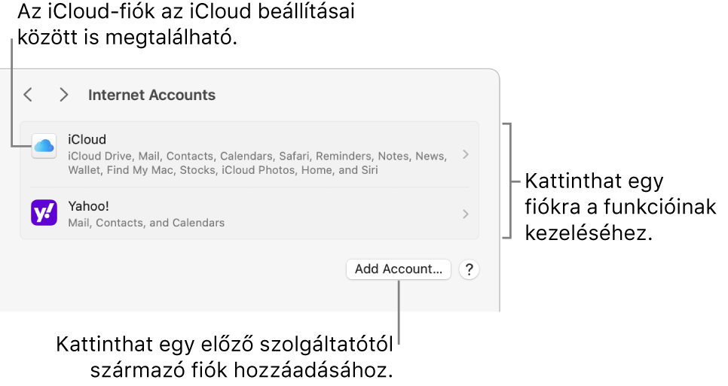Select the iCloud account name

(87, 139)
